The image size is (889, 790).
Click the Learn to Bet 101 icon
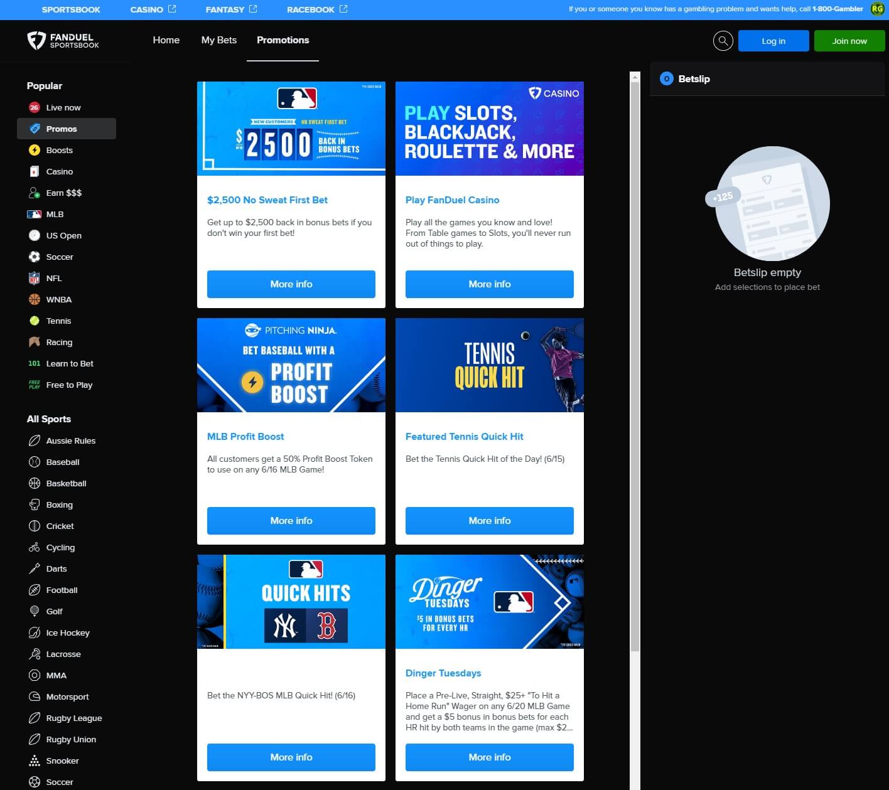pos(35,363)
